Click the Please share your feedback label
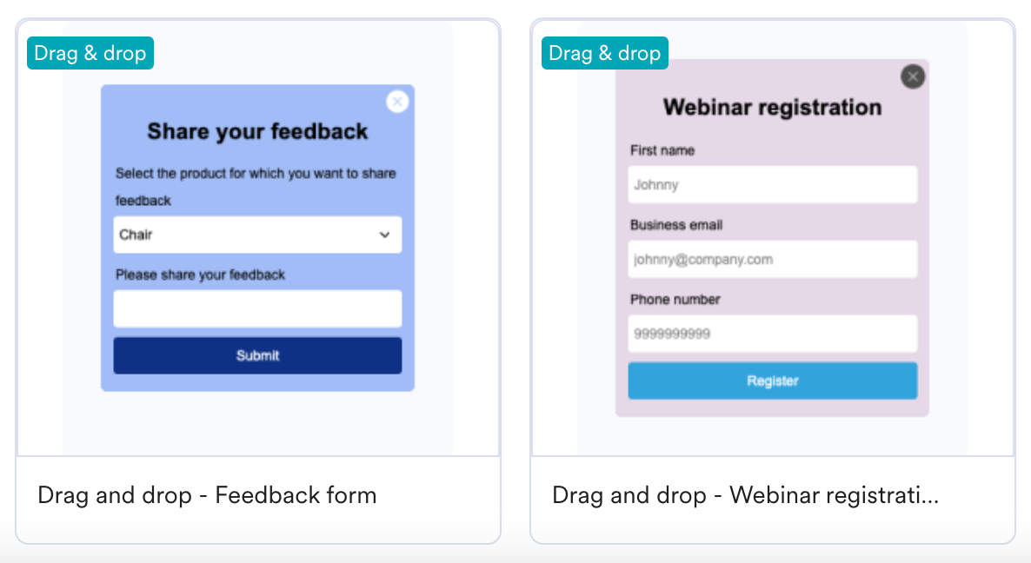 pyautogui.click(x=200, y=275)
